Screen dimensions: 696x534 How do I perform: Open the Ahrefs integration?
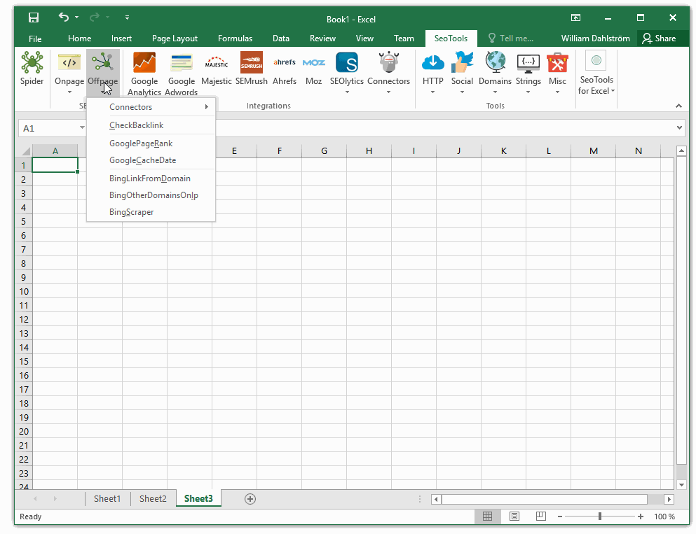click(285, 62)
